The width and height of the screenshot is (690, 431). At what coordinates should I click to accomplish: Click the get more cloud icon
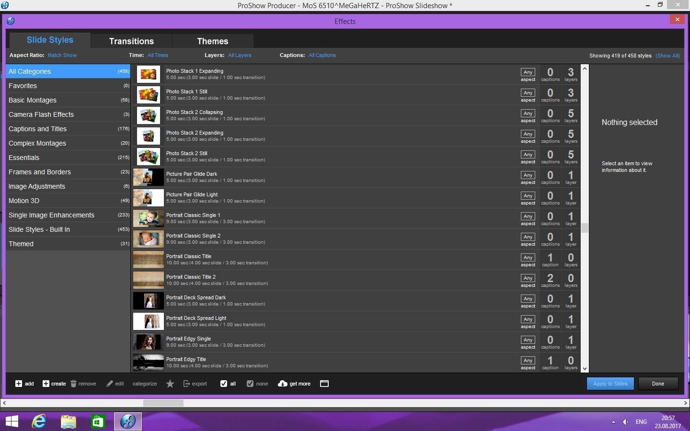click(283, 384)
